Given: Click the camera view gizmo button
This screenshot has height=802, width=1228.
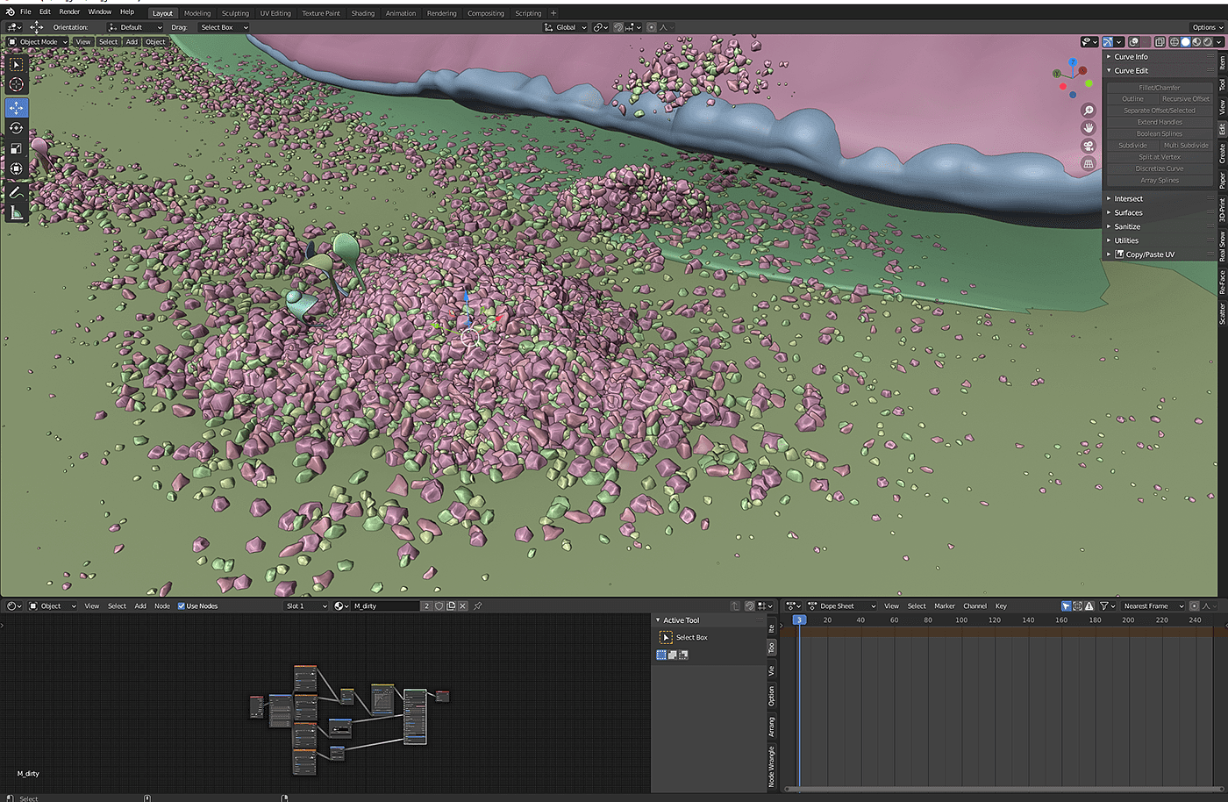Looking at the screenshot, I should (x=1089, y=146).
